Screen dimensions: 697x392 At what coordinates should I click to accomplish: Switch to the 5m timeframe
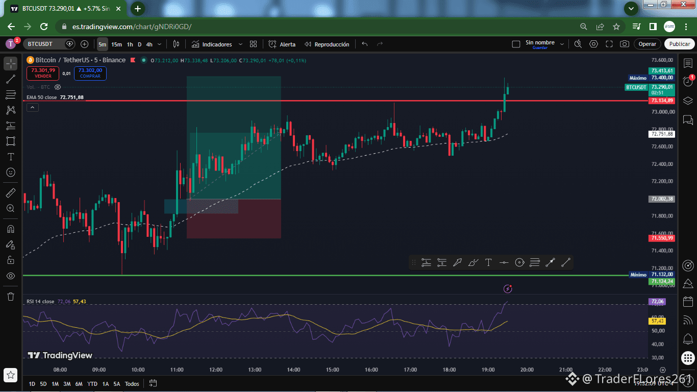coord(103,44)
